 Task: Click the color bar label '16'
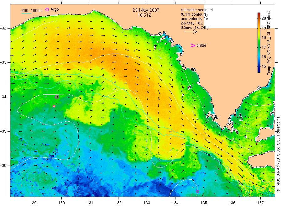coord(264,57)
